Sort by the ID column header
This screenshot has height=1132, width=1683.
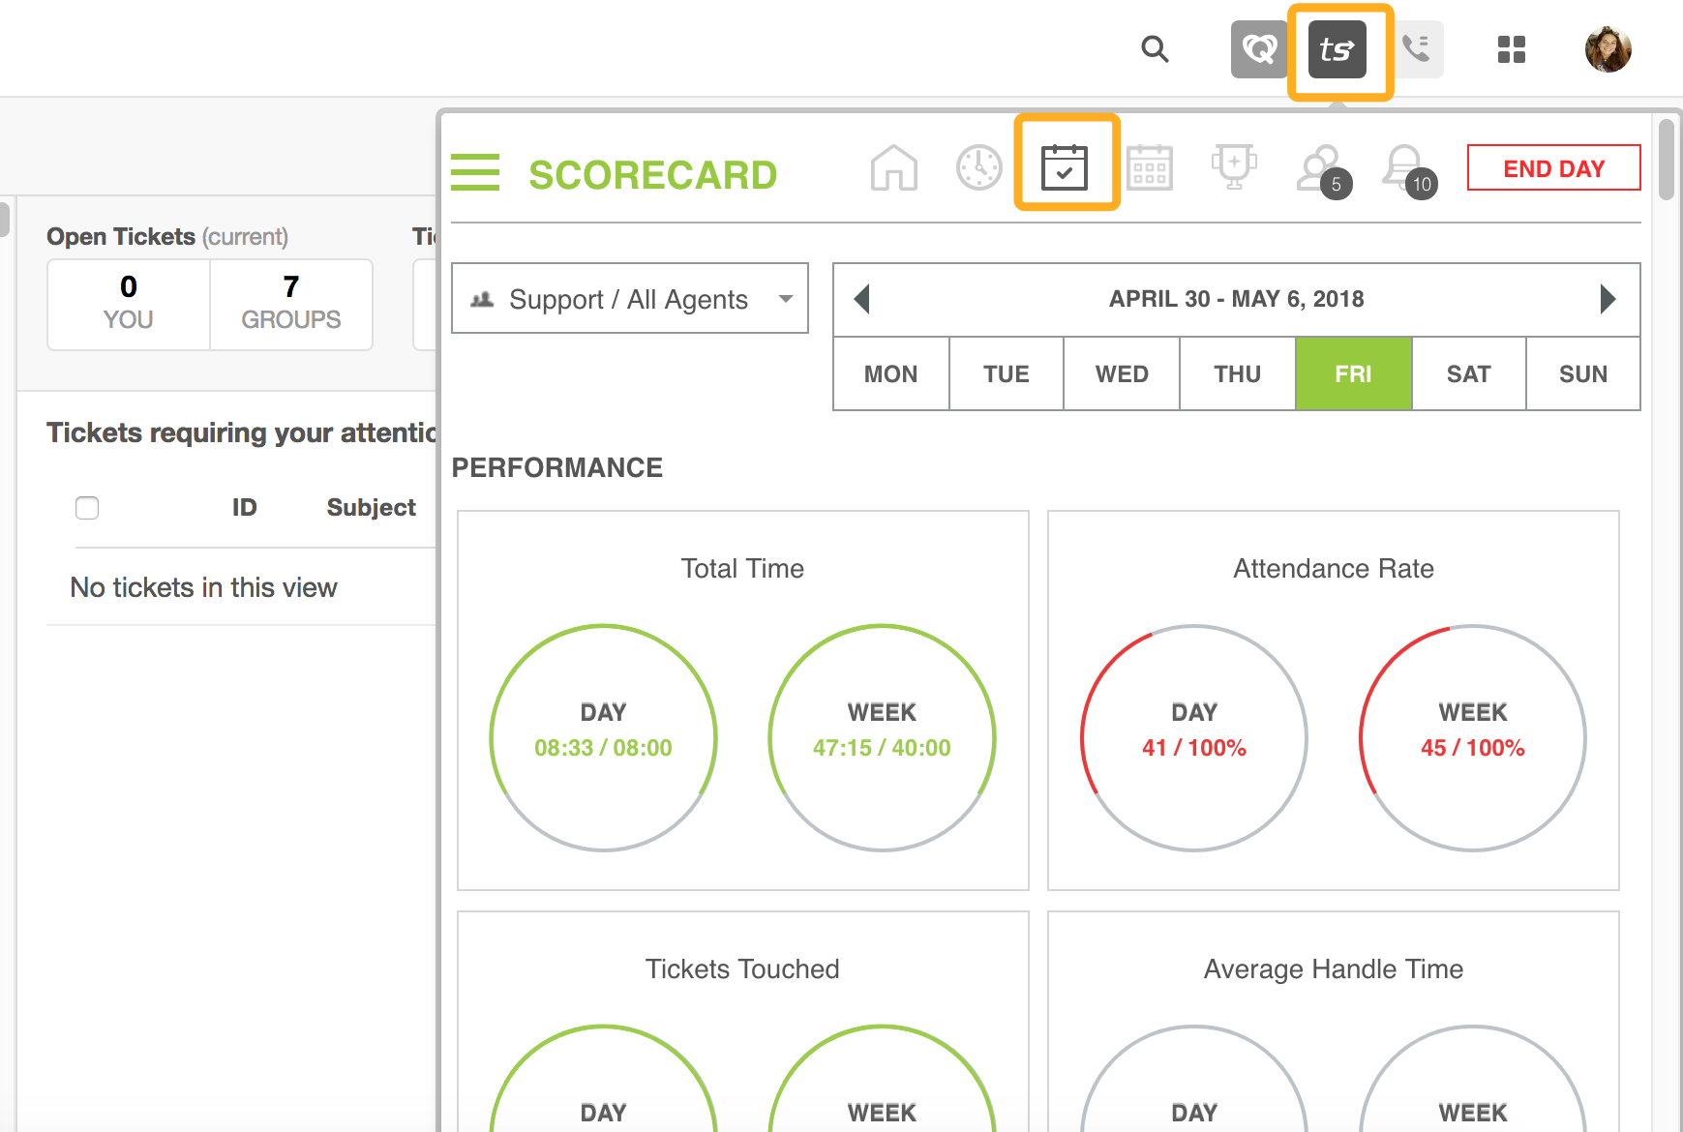244,507
